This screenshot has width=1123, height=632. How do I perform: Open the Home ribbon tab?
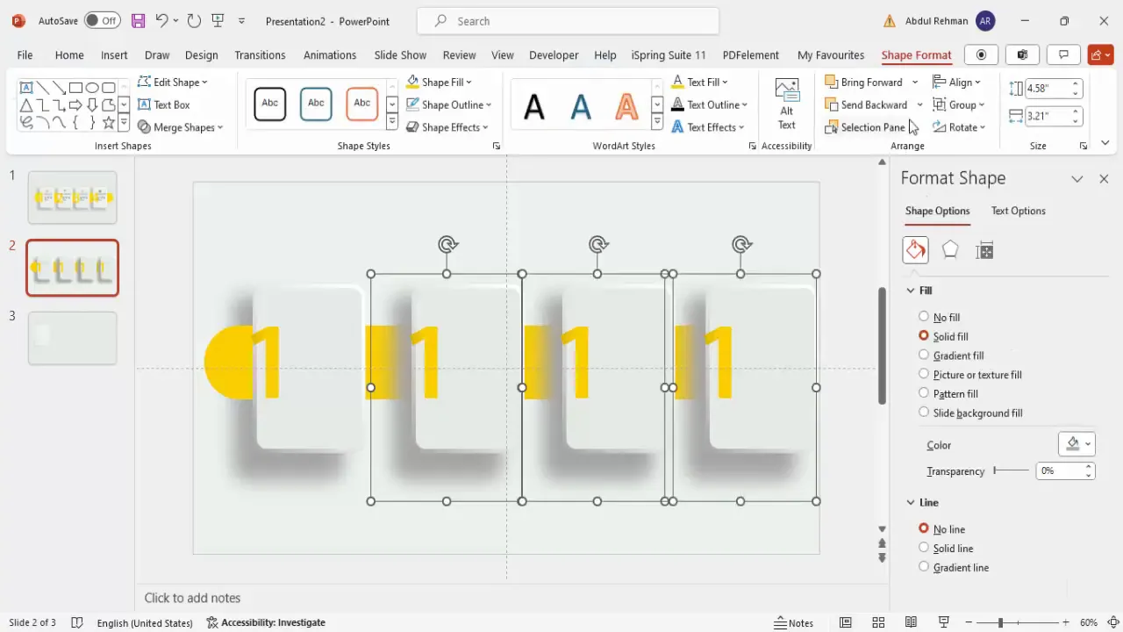(69, 54)
